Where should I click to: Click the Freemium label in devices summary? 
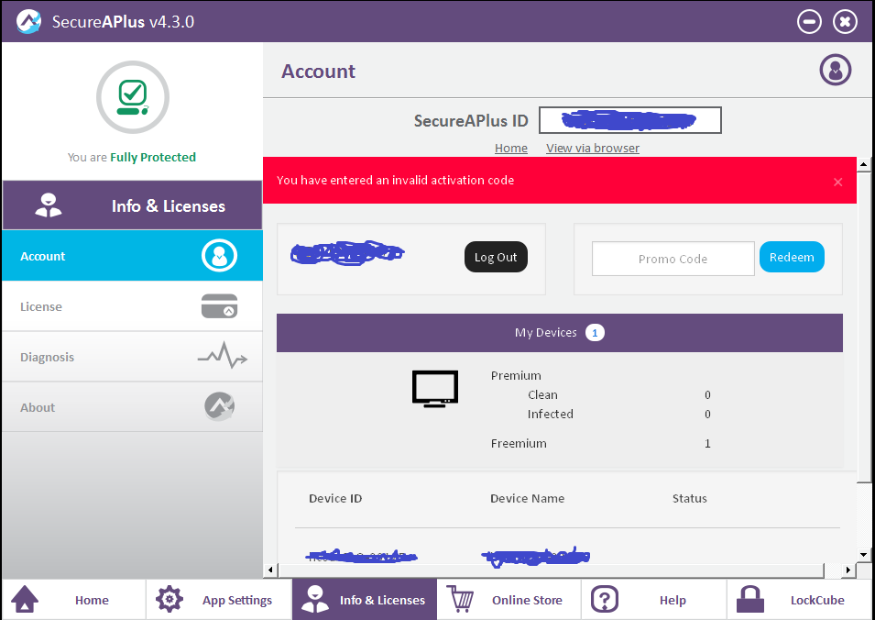click(x=519, y=444)
